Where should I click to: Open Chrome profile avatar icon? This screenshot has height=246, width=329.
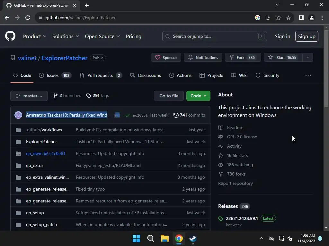click(311, 18)
